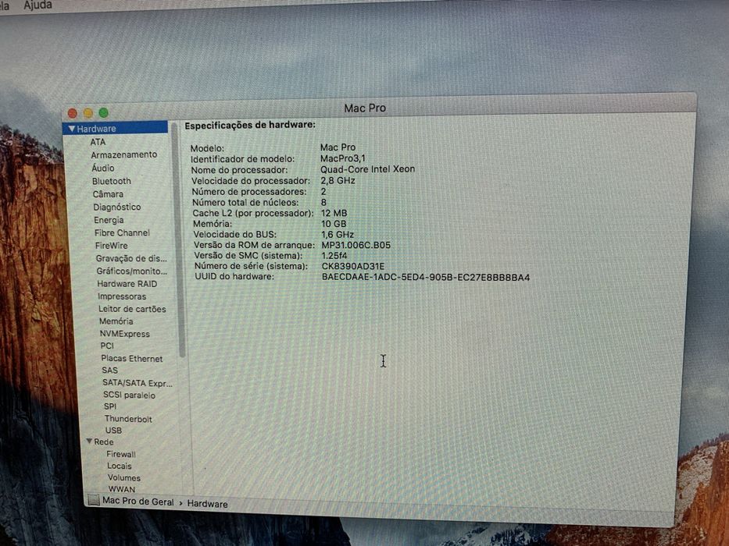
Task: Open Impressoras in the sidebar
Action: 122,296
